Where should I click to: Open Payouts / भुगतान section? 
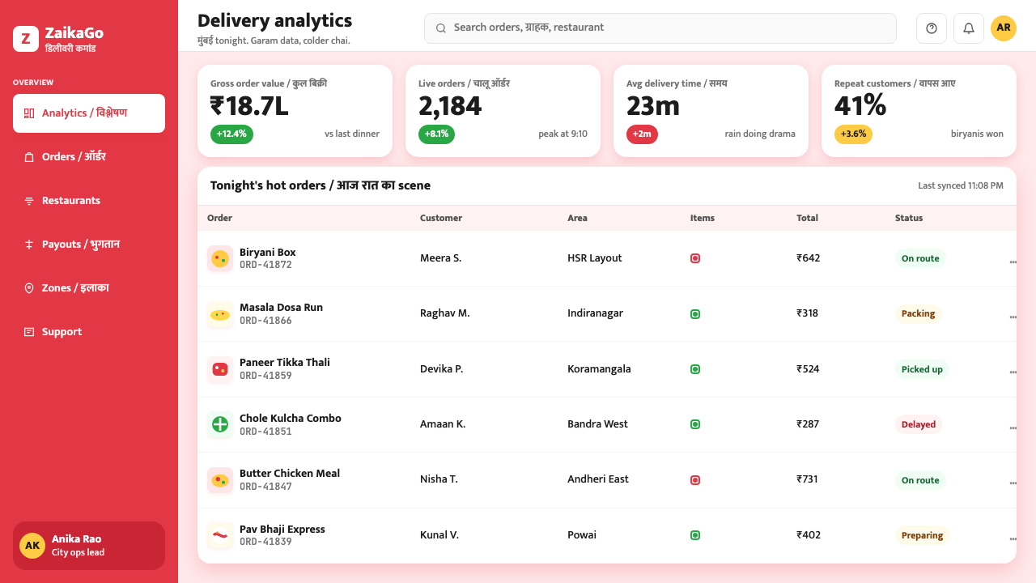coord(89,245)
